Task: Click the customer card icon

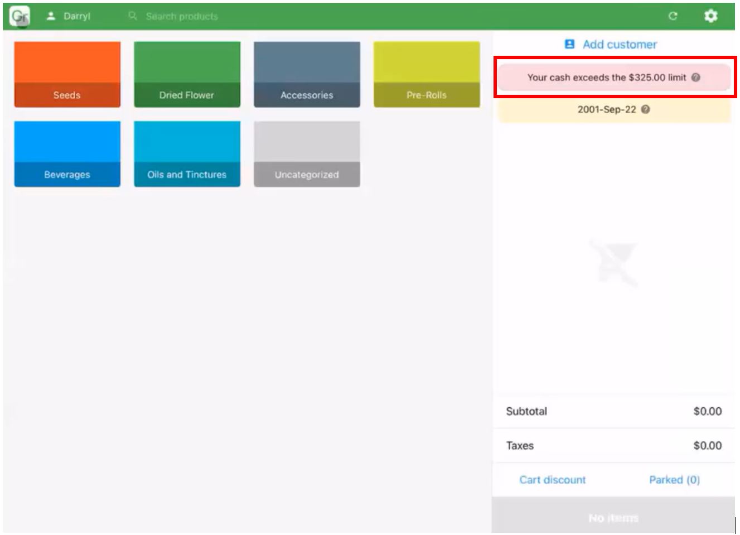Action: tap(569, 44)
